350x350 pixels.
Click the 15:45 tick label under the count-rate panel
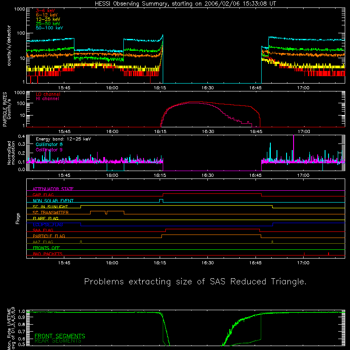coord(64,88)
